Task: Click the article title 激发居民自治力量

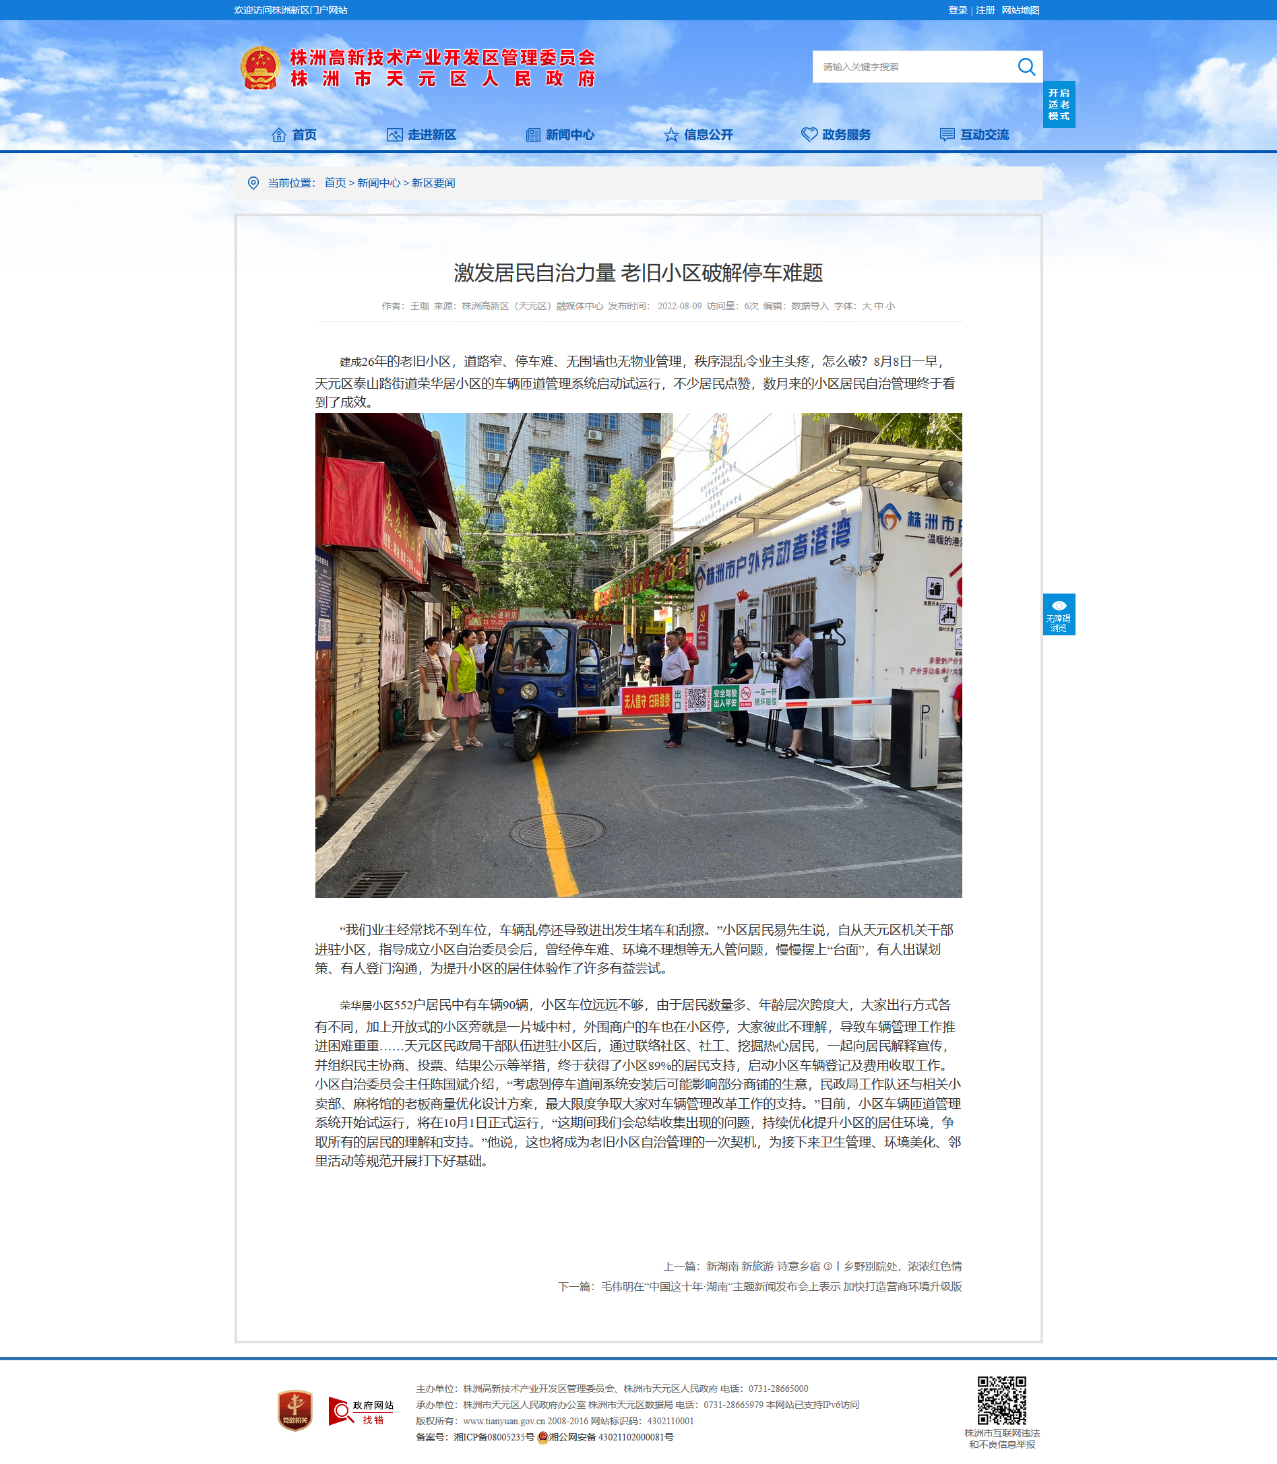Action: [x=639, y=272]
